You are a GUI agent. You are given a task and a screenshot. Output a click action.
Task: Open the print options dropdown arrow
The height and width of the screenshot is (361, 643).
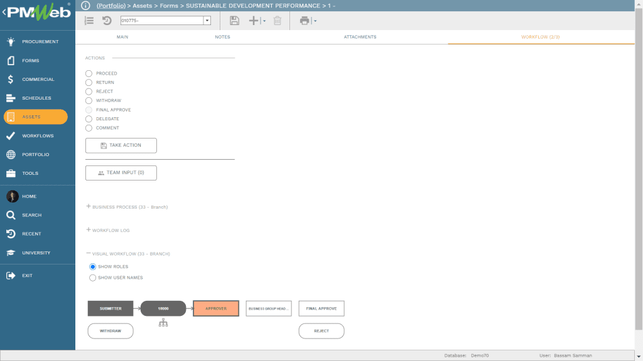315,21
